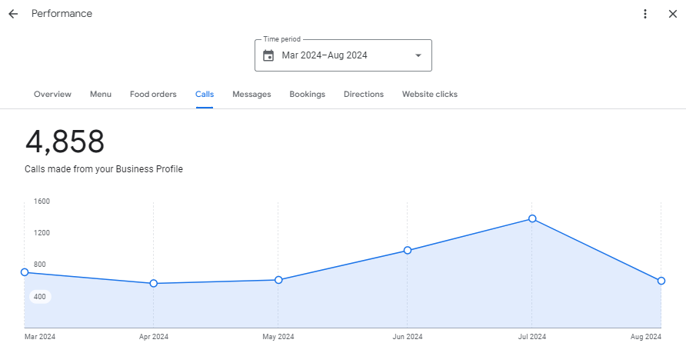Select the Food orders tab
Viewport: 686px width, 363px height.
point(153,95)
